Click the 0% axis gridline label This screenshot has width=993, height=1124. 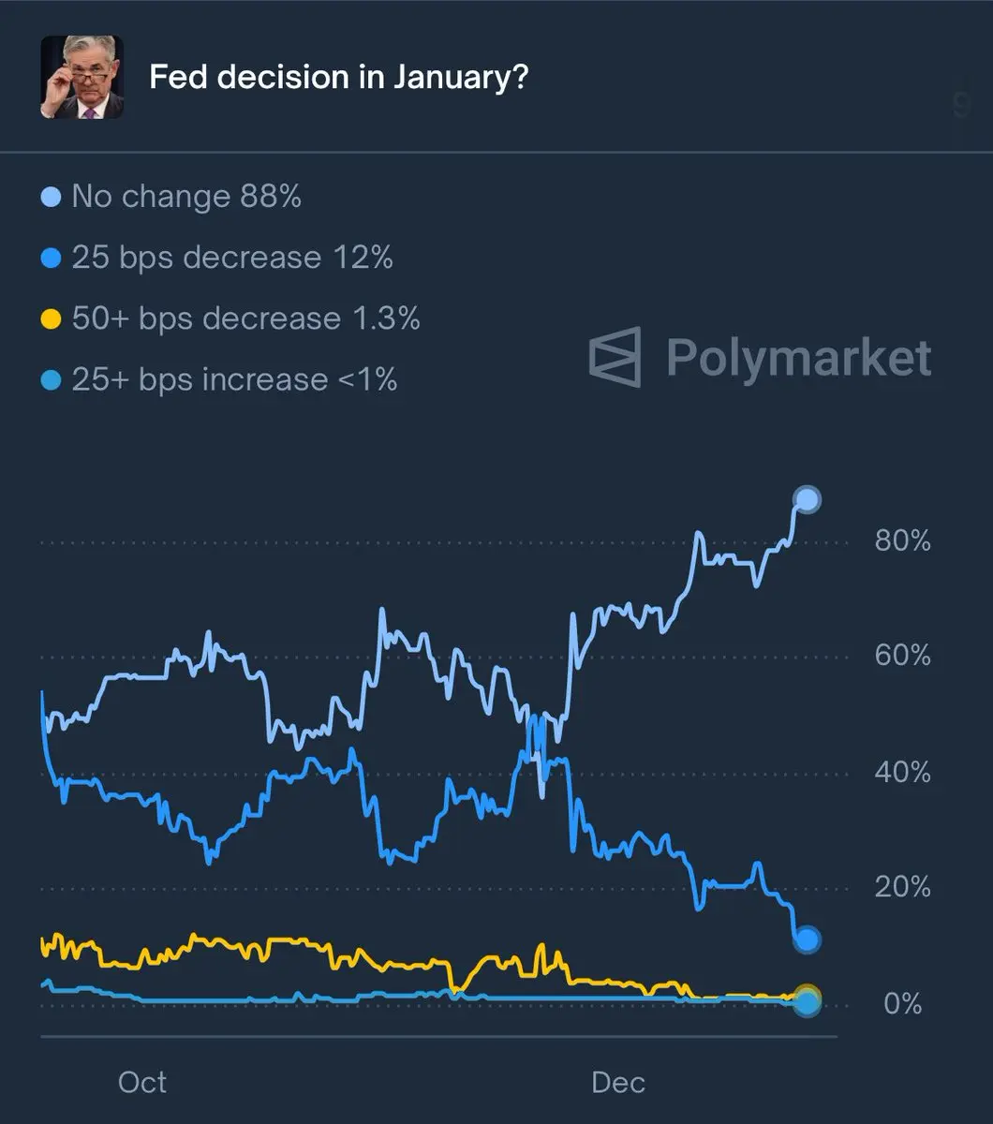pyautogui.click(x=903, y=1004)
